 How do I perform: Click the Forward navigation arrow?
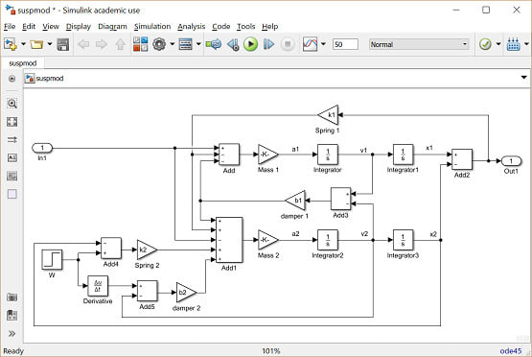(x=101, y=44)
